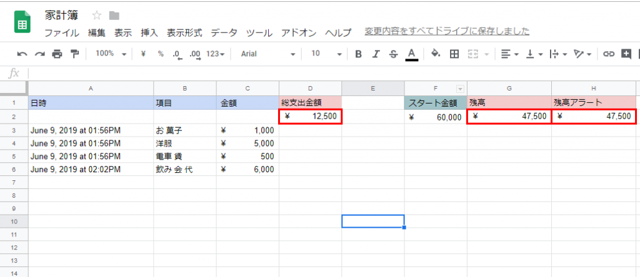Select the 項目 header cell
640x277 pixels.
pos(185,103)
